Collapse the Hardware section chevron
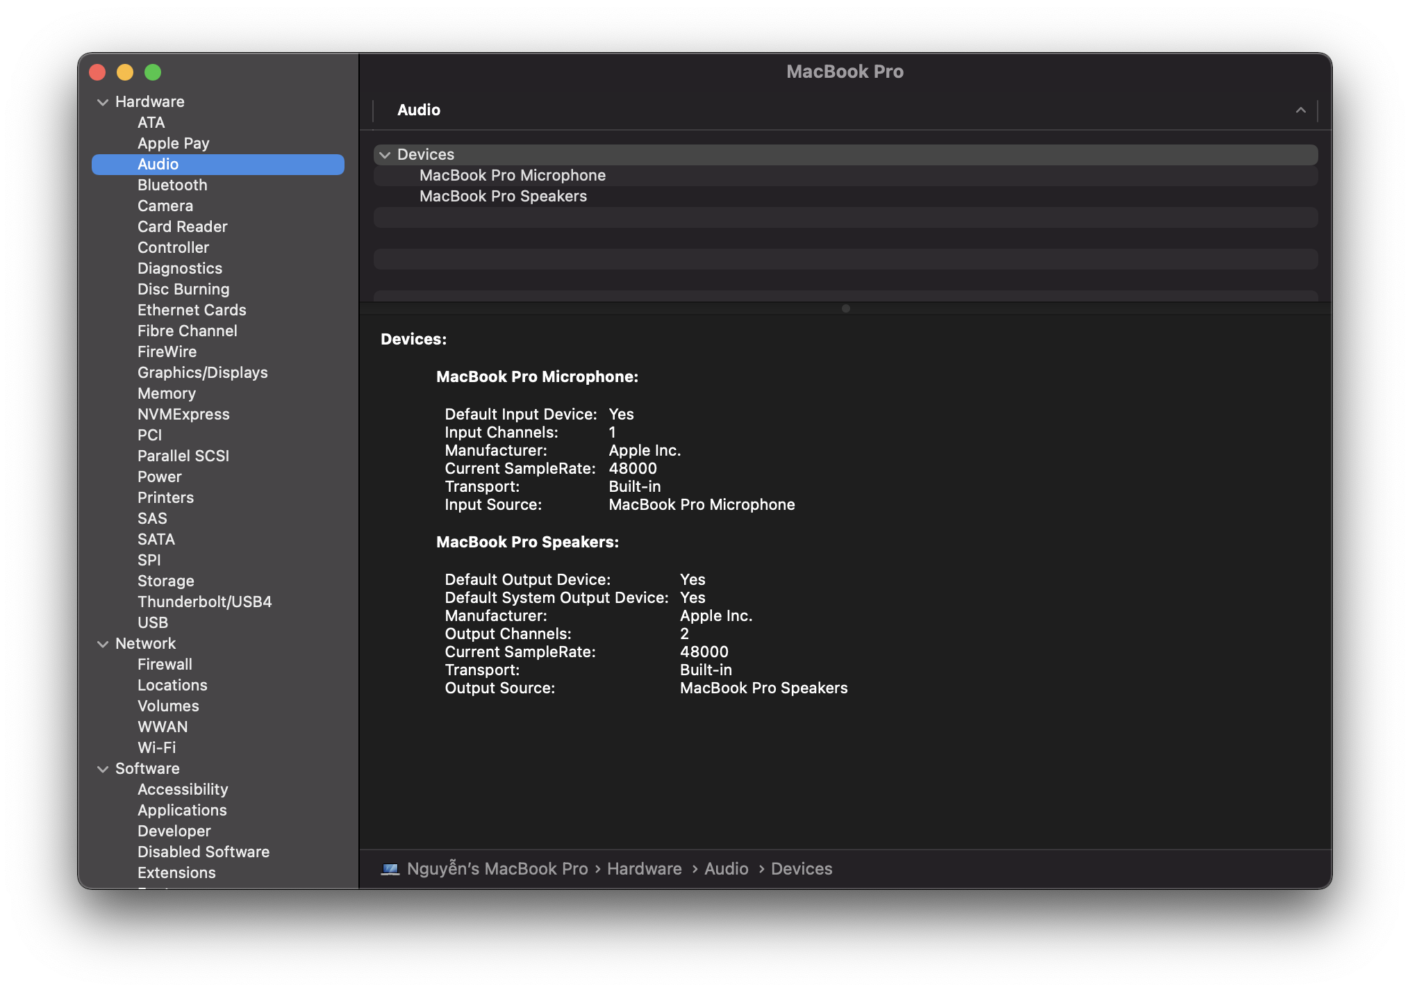The width and height of the screenshot is (1410, 992). [x=103, y=102]
